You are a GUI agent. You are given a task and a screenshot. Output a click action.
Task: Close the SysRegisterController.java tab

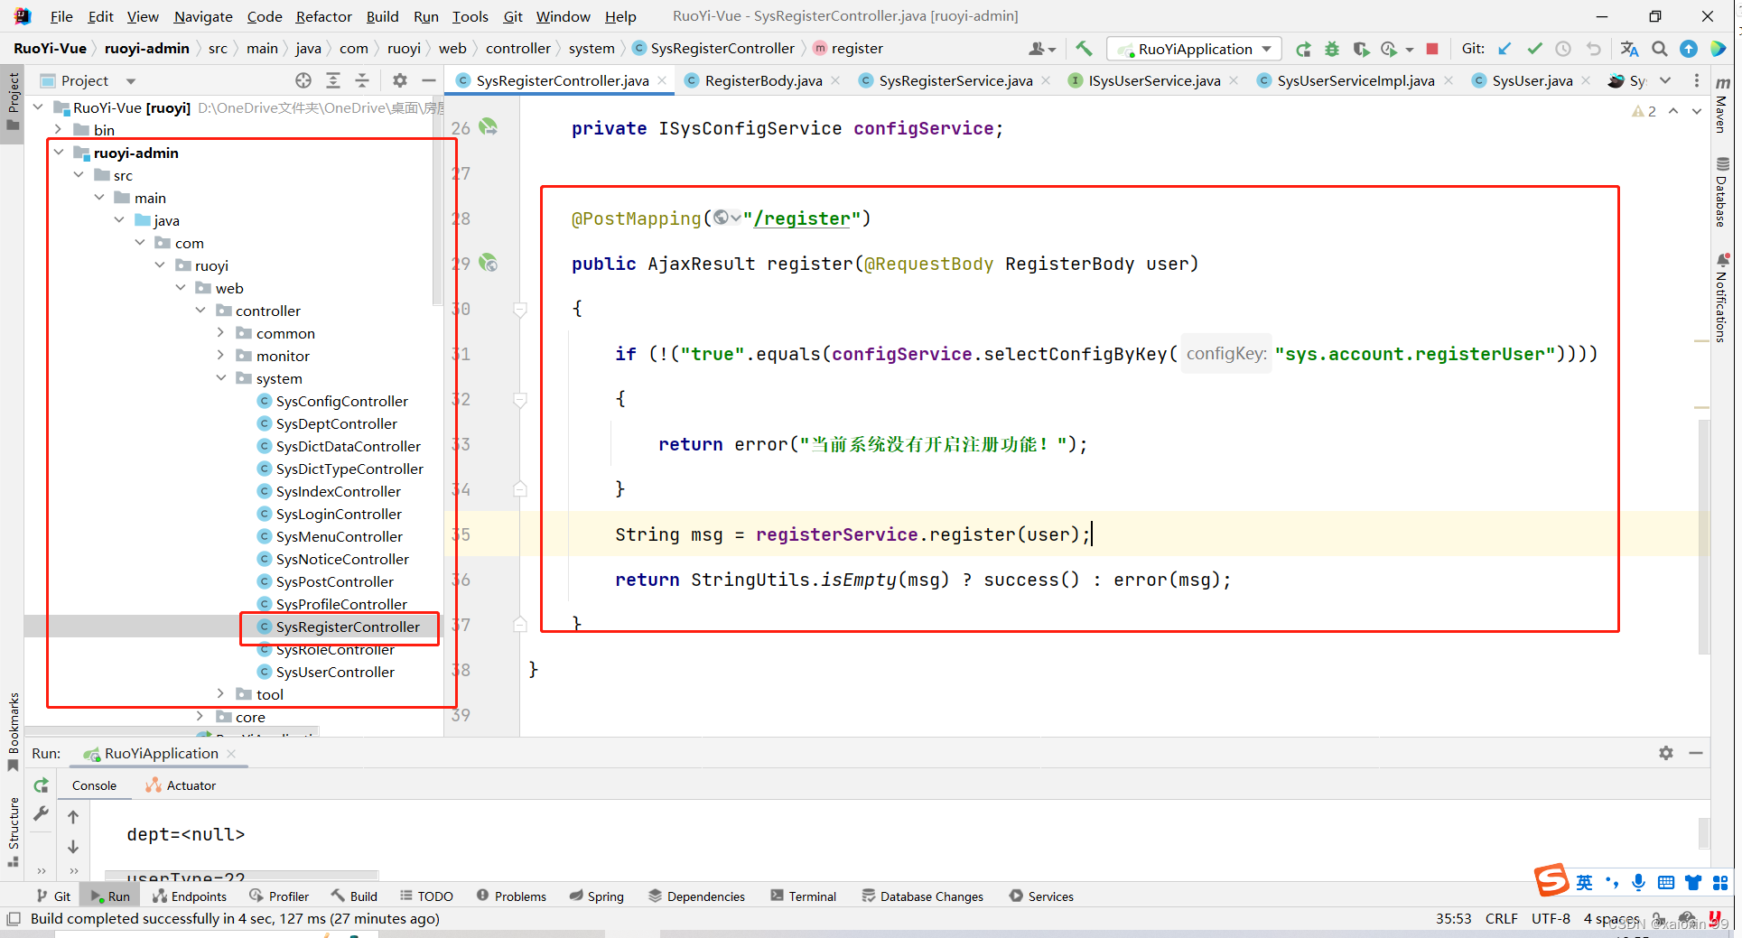point(662,80)
